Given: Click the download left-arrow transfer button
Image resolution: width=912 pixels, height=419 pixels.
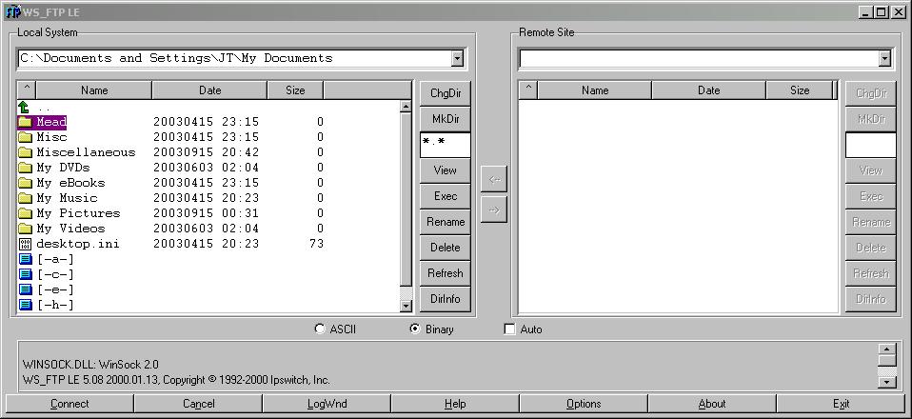Looking at the screenshot, I should click(x=494, y=179).
